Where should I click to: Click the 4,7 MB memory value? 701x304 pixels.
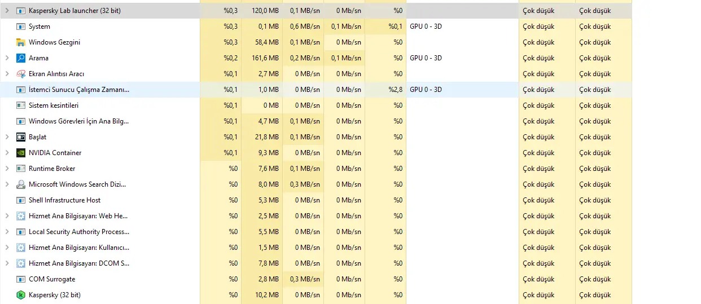coord(269,121)
